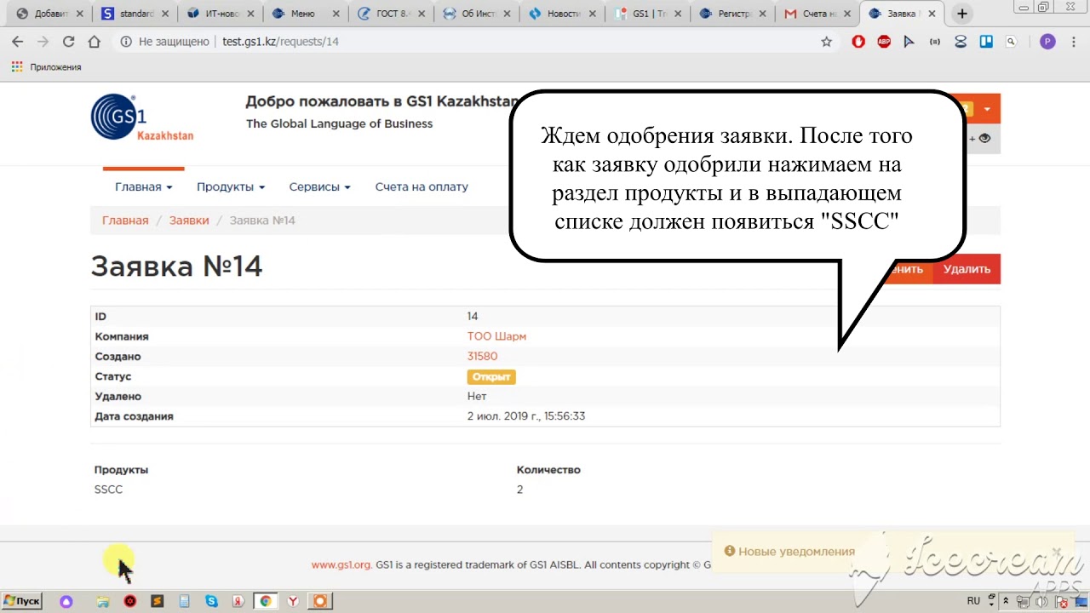Screen dimensions: 1090x613
Task: Open the Sublime Text taskbar icon
Action: point(157,601)
